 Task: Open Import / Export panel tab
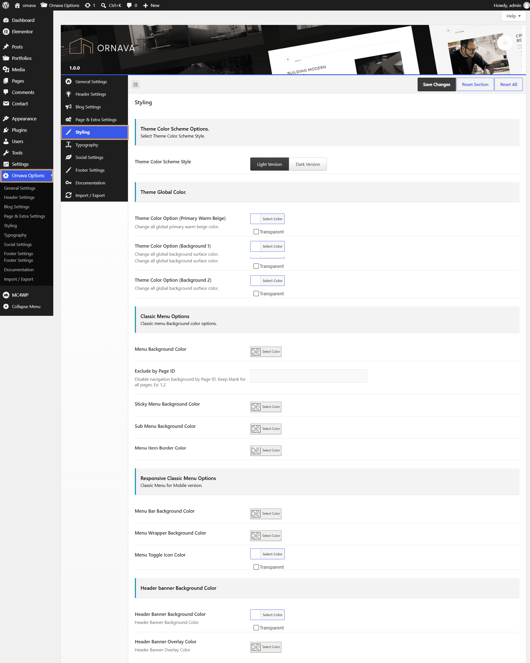(x=94, y=195)
